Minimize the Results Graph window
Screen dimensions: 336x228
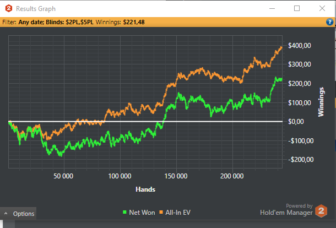pos(272,9)
